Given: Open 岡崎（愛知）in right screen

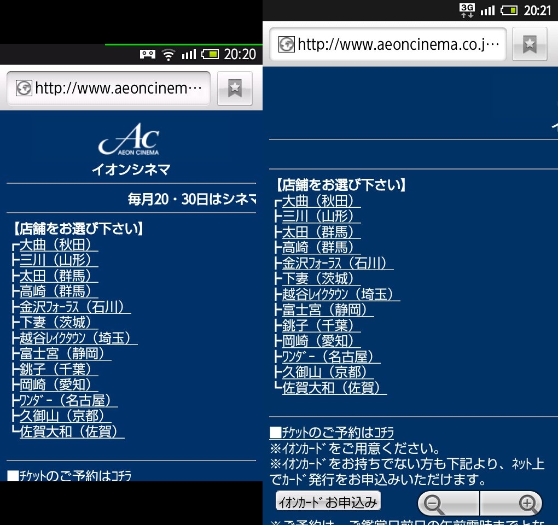Looking at the screenshot, I should (x=321, y=341).
